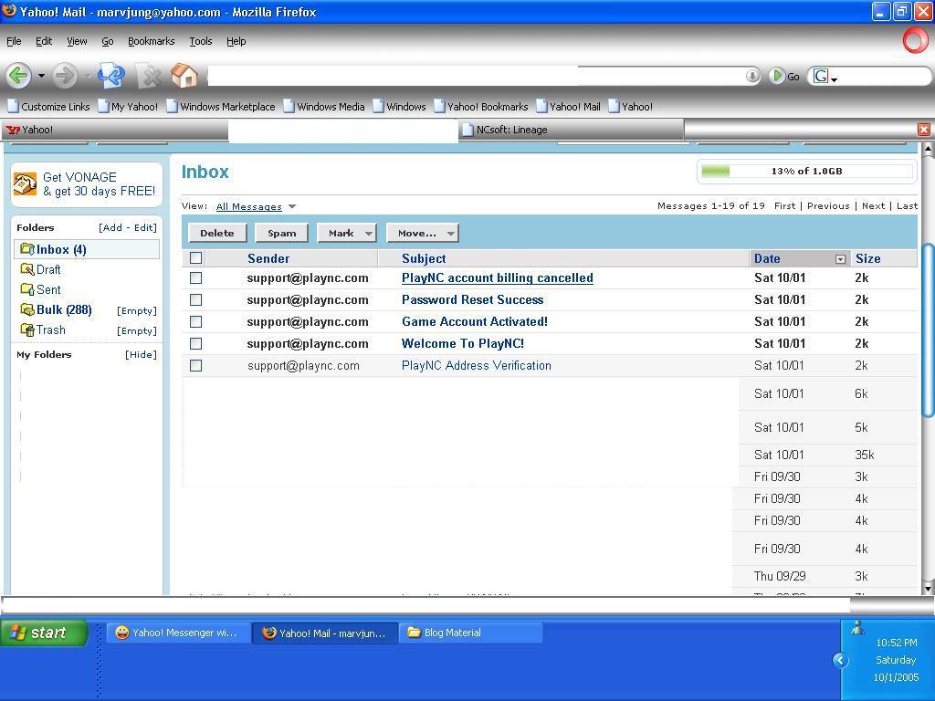The image size is (935, 701).
Task: Click the Delete button
Action: click(217, 233)
